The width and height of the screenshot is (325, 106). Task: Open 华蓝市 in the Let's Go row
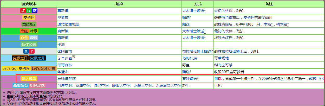(x=63, y=72)
